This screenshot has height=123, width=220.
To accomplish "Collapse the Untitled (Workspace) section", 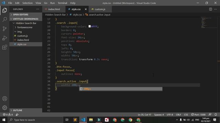I will pos(26,19).
